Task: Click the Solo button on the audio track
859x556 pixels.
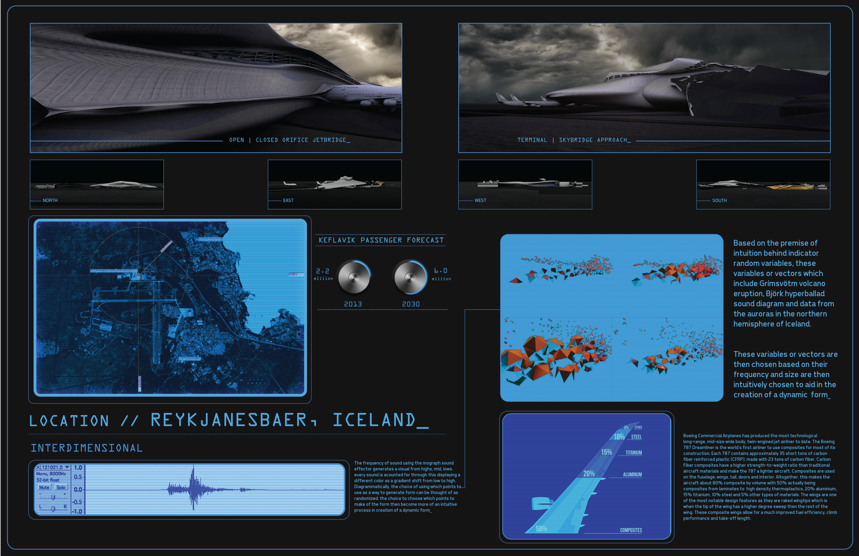Action: click(61, 487)
